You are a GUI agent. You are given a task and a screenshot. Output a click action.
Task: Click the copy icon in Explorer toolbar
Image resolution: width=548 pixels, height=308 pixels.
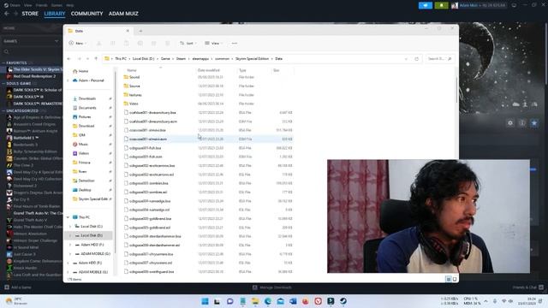pyautogui.click(x=112, y=43)
